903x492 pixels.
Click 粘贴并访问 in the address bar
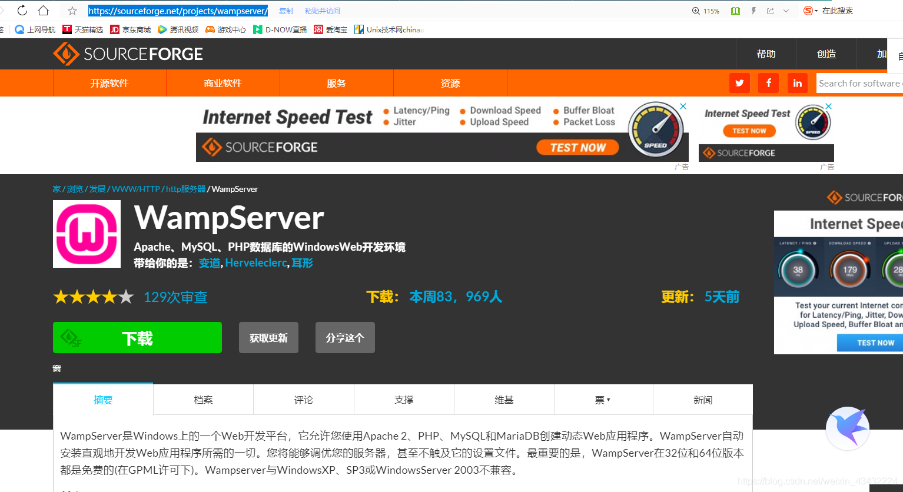click(x=323, y=11)
